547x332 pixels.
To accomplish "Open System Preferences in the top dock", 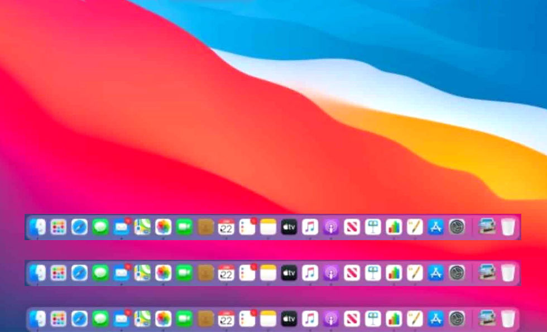I will tap(457, 227).
